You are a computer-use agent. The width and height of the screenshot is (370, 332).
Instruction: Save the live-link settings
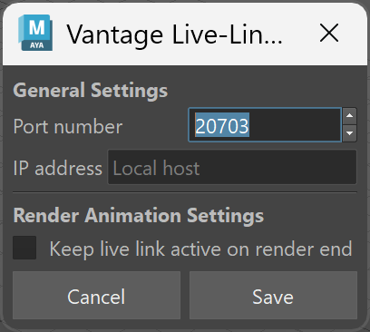click(273, 295)
